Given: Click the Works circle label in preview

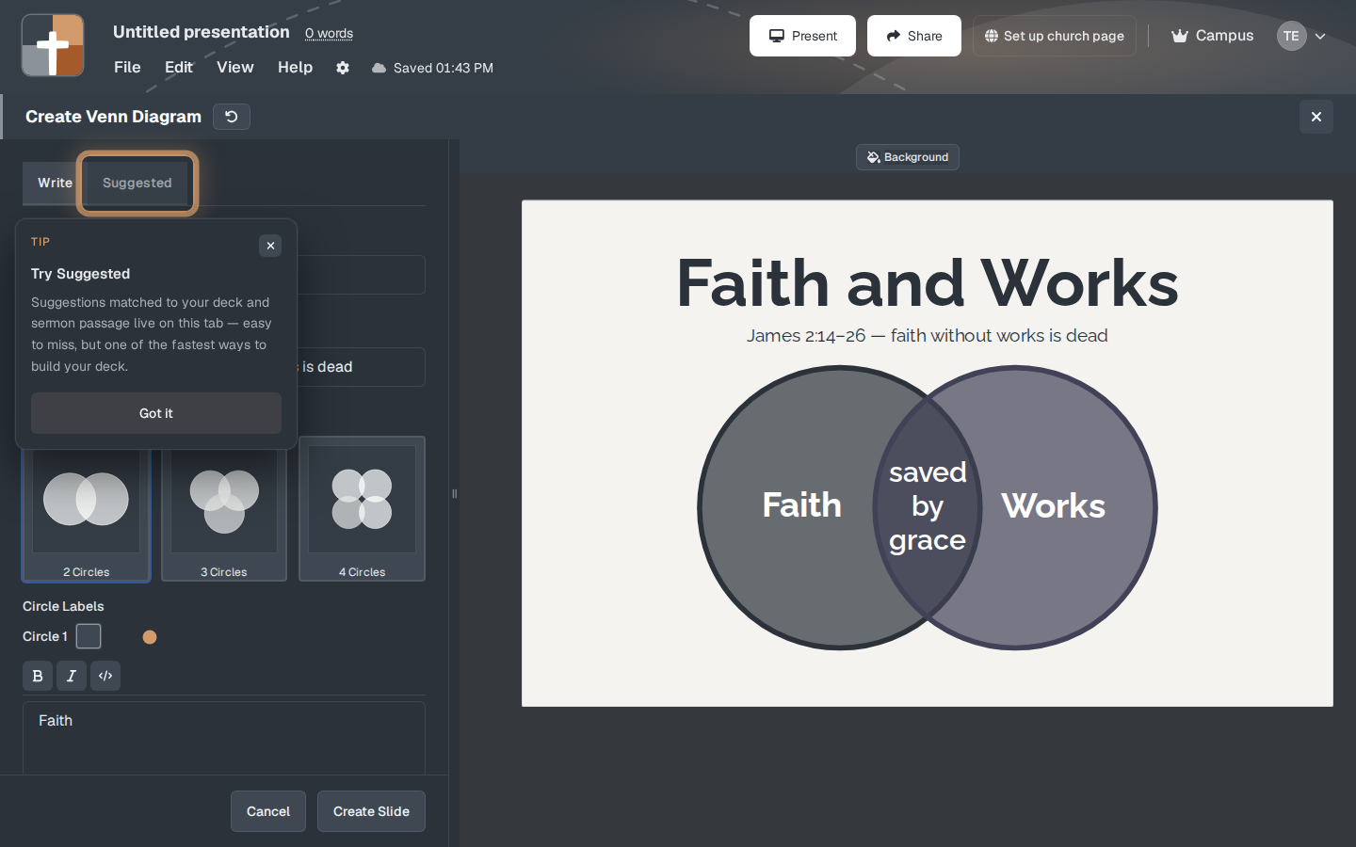Looking at the screenshot, I should click(1054, 505).
